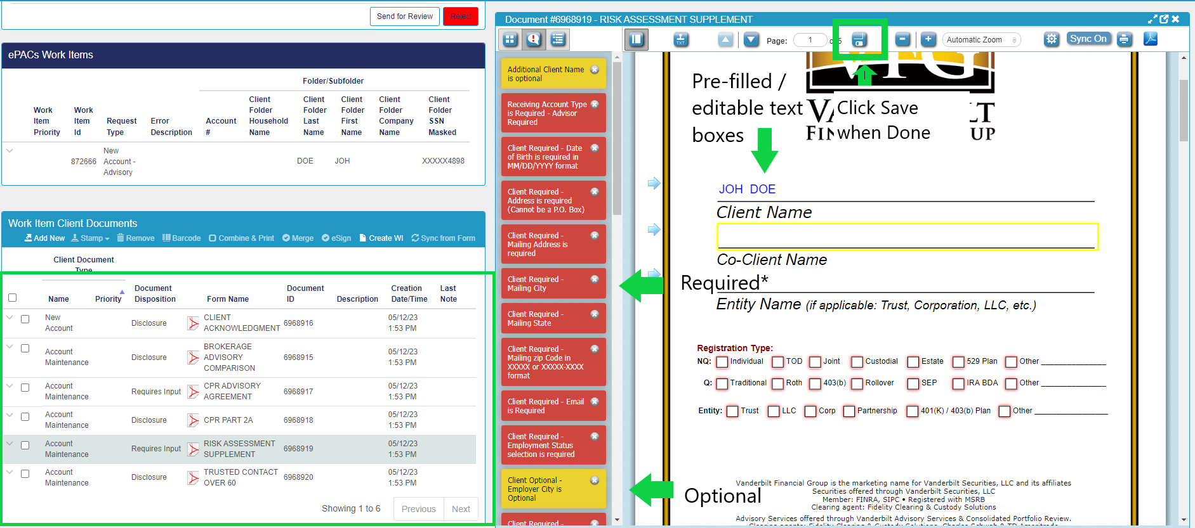Expand the work item 872666 row
This screenshot has width=1195, height=528.
tap(10, 151)
